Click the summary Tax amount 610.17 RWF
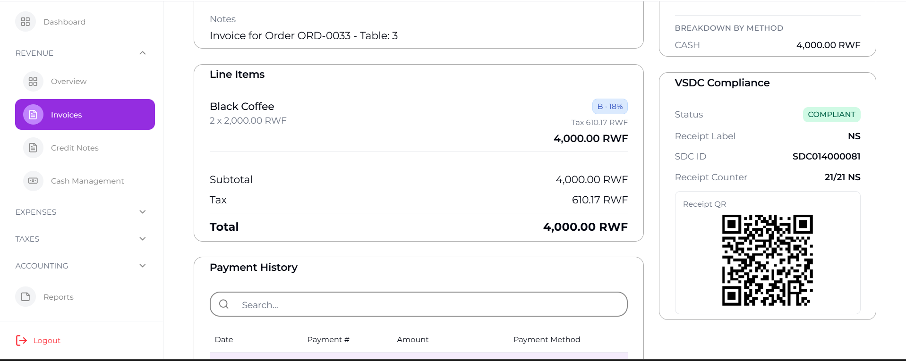Screen dimensions: 906x361 [x=600, y=200]
